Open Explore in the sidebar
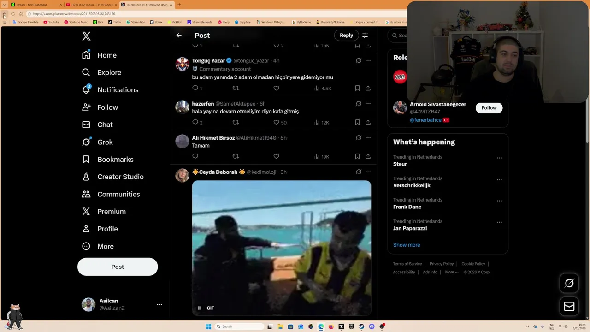590x332 pixels. [x=101, y=72]
